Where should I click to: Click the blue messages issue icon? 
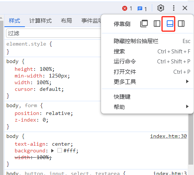coord(140,9)
